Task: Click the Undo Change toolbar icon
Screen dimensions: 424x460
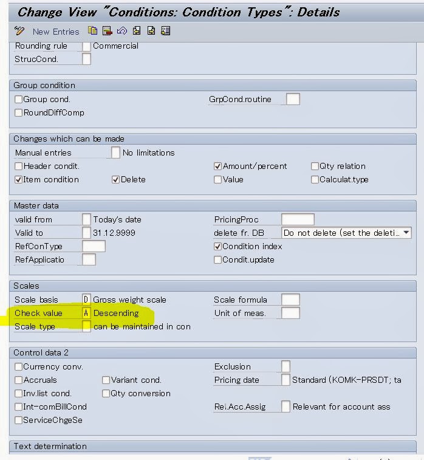Action: [x=122, y=30]
